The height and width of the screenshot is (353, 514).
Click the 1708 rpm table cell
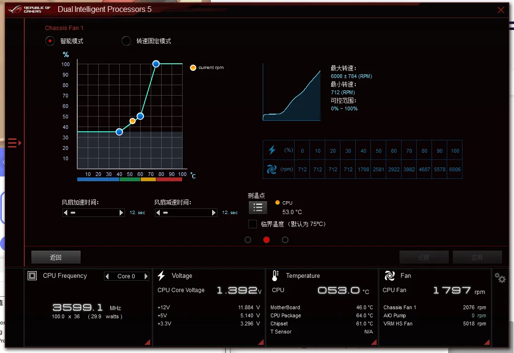363,169
